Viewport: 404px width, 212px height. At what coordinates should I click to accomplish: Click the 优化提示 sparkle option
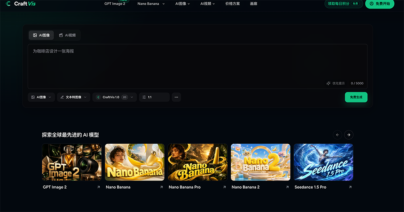pos(335,83)
